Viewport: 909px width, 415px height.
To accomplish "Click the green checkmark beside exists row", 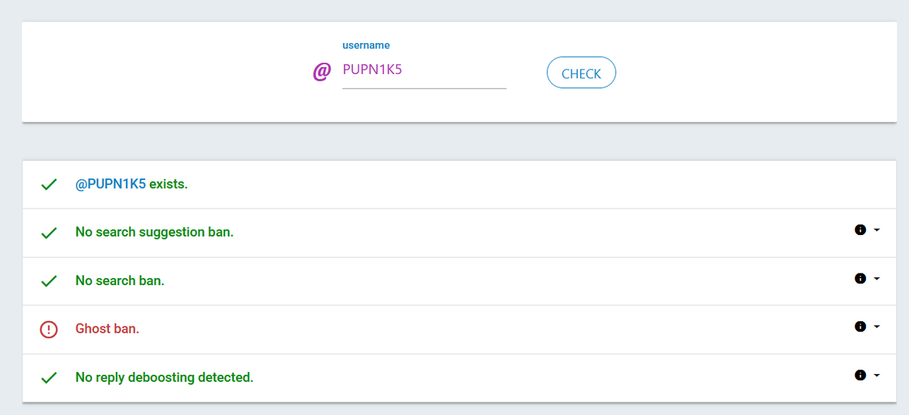I will [49, 184].
